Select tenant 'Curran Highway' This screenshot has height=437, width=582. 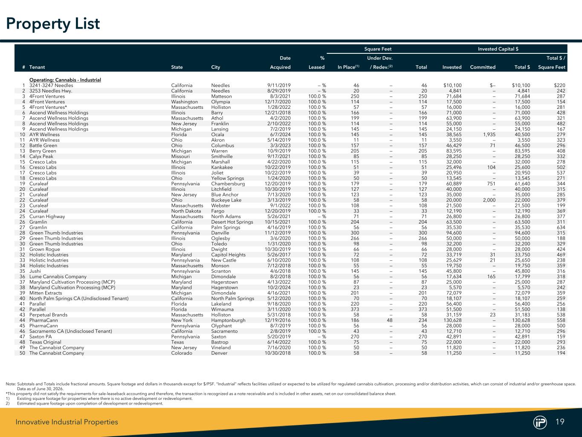coord(47,216)
